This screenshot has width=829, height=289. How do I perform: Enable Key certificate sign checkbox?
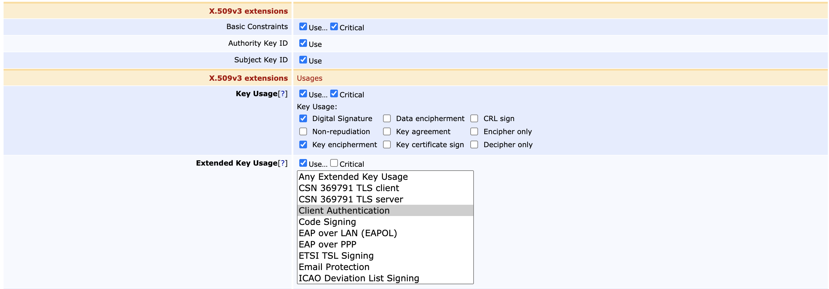pyautogui.click(x=387, y=145)
